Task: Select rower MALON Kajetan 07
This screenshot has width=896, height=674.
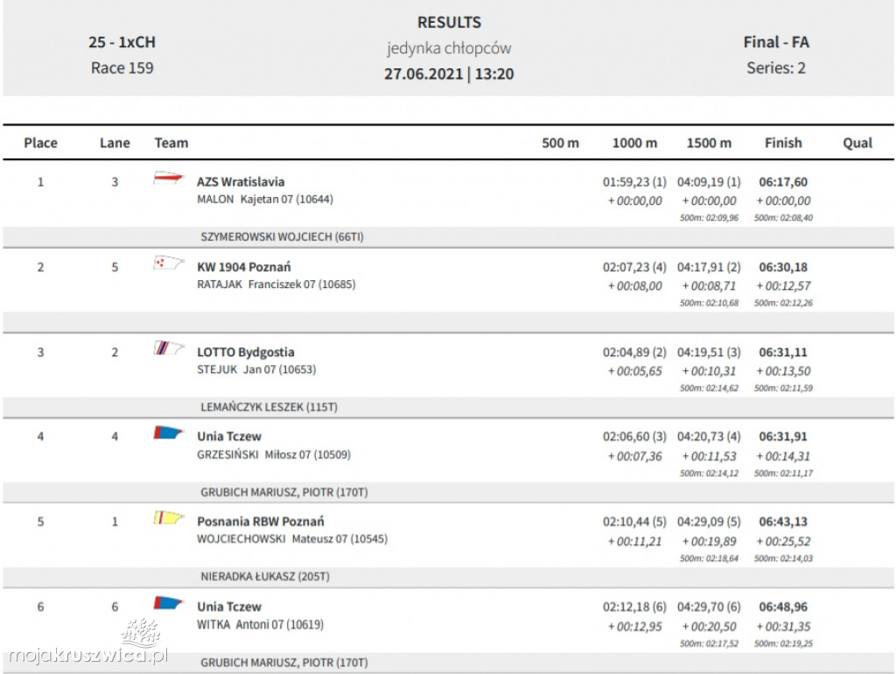Action: [265, 200]
